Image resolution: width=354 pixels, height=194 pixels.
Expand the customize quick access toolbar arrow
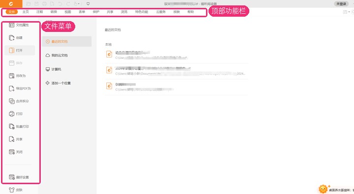(x=88, y=4)
